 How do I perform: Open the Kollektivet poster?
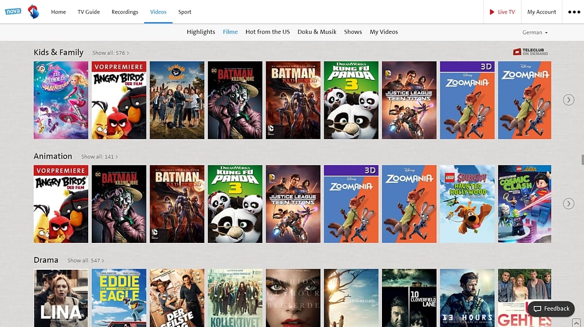(x=235, y=298)
